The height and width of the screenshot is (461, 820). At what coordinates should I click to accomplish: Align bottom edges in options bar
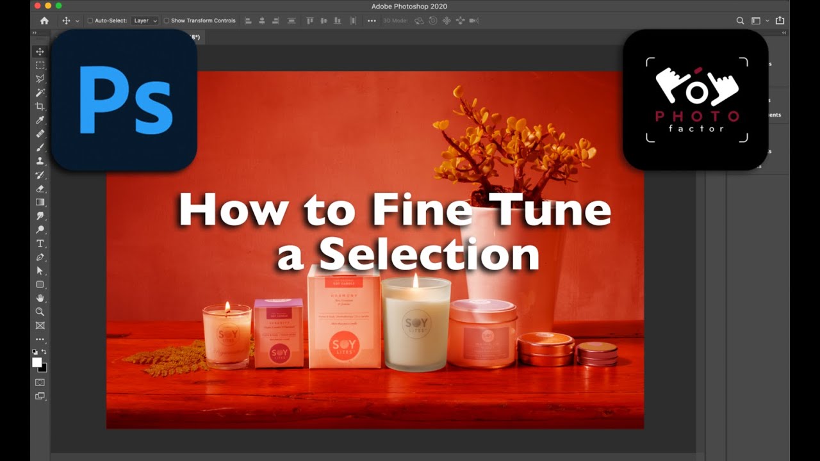coord(338,20)
